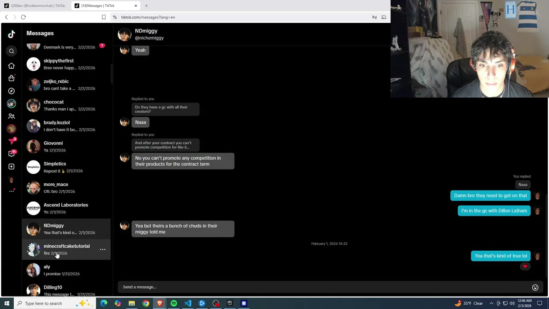Reload the TikTok page

click(x=23, y=17)
